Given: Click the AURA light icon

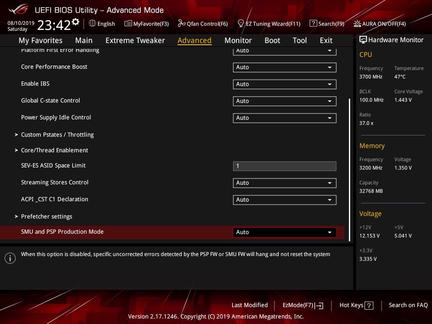Looking at the screenshot, I should [x=357, y=24].
